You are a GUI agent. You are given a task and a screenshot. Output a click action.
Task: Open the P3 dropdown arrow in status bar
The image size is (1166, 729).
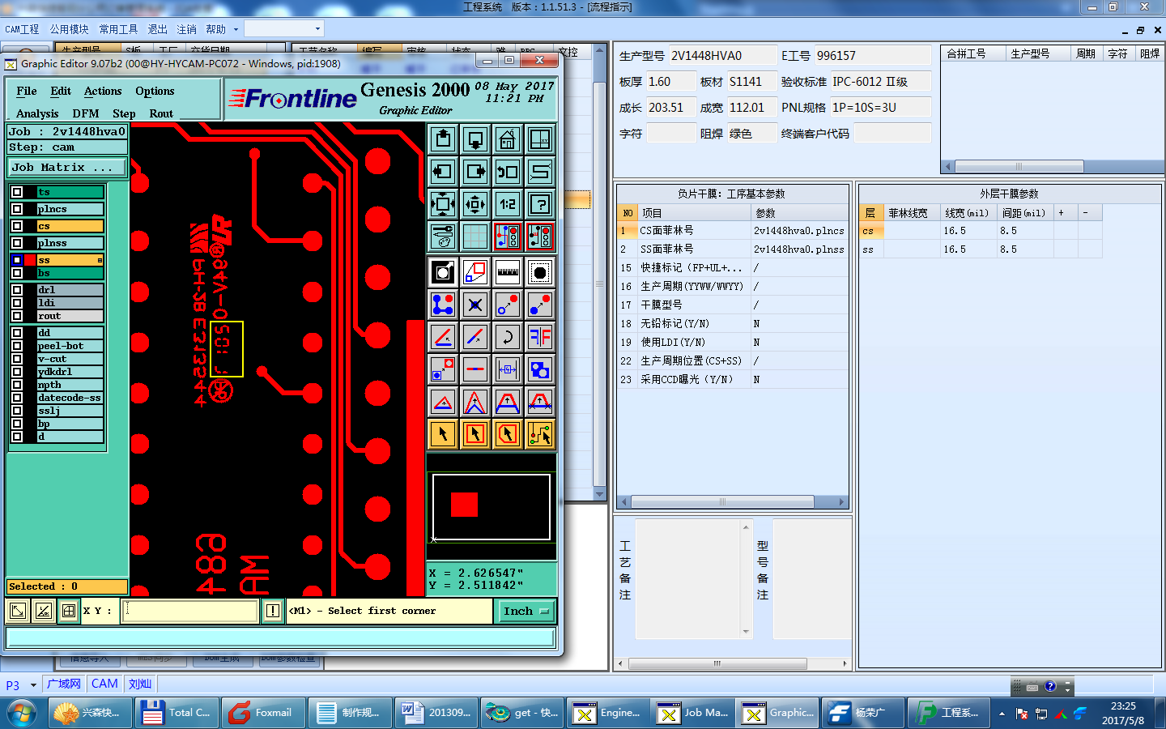coord(33,685)
